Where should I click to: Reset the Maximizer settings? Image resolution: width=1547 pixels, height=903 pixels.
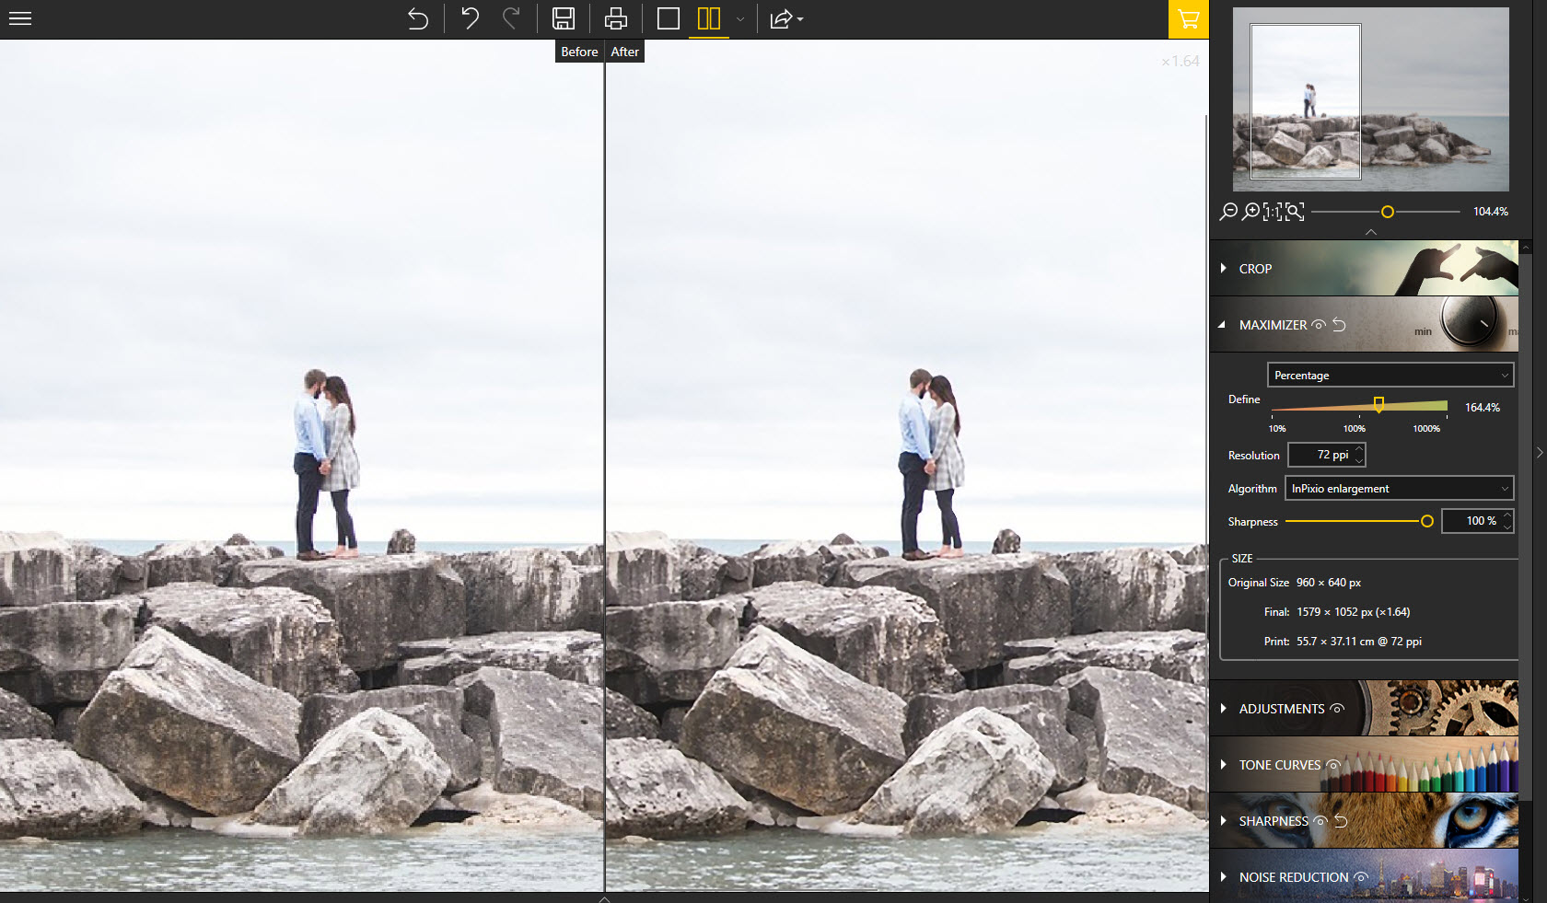(x=1340, y=325)
